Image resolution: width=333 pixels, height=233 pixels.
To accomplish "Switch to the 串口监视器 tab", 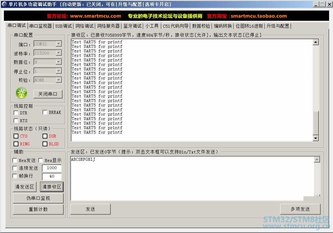I will [40, 26].
